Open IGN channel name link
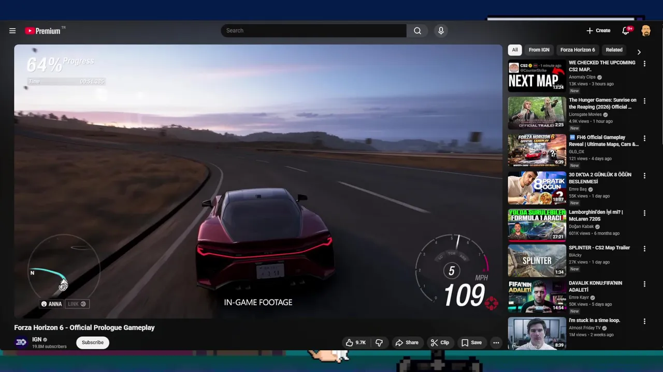663x372 pixels. click(37, 339)
